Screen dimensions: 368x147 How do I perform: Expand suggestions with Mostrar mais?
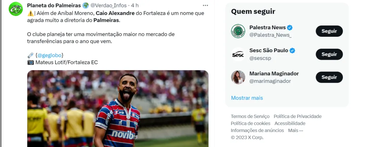247,98
